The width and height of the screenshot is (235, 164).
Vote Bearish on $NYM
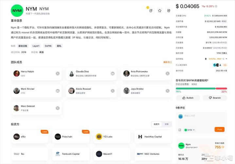click(215, 98)
